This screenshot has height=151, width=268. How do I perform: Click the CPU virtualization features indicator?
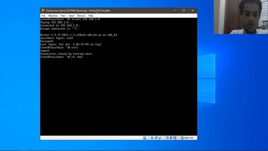(175, 138)
